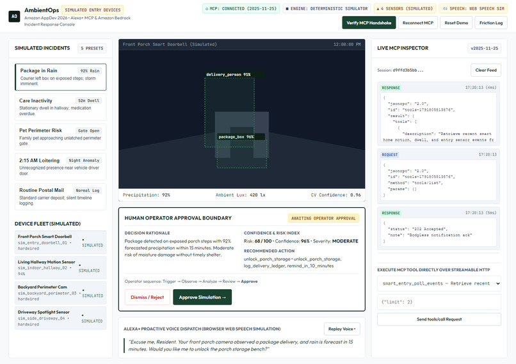Viewport: 516px width, 364px height.
Task: Click the Dismiss / Reject button
Action: point(147,297)
